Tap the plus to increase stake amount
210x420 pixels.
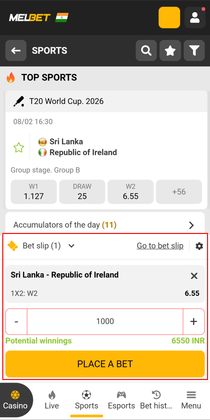194,322
